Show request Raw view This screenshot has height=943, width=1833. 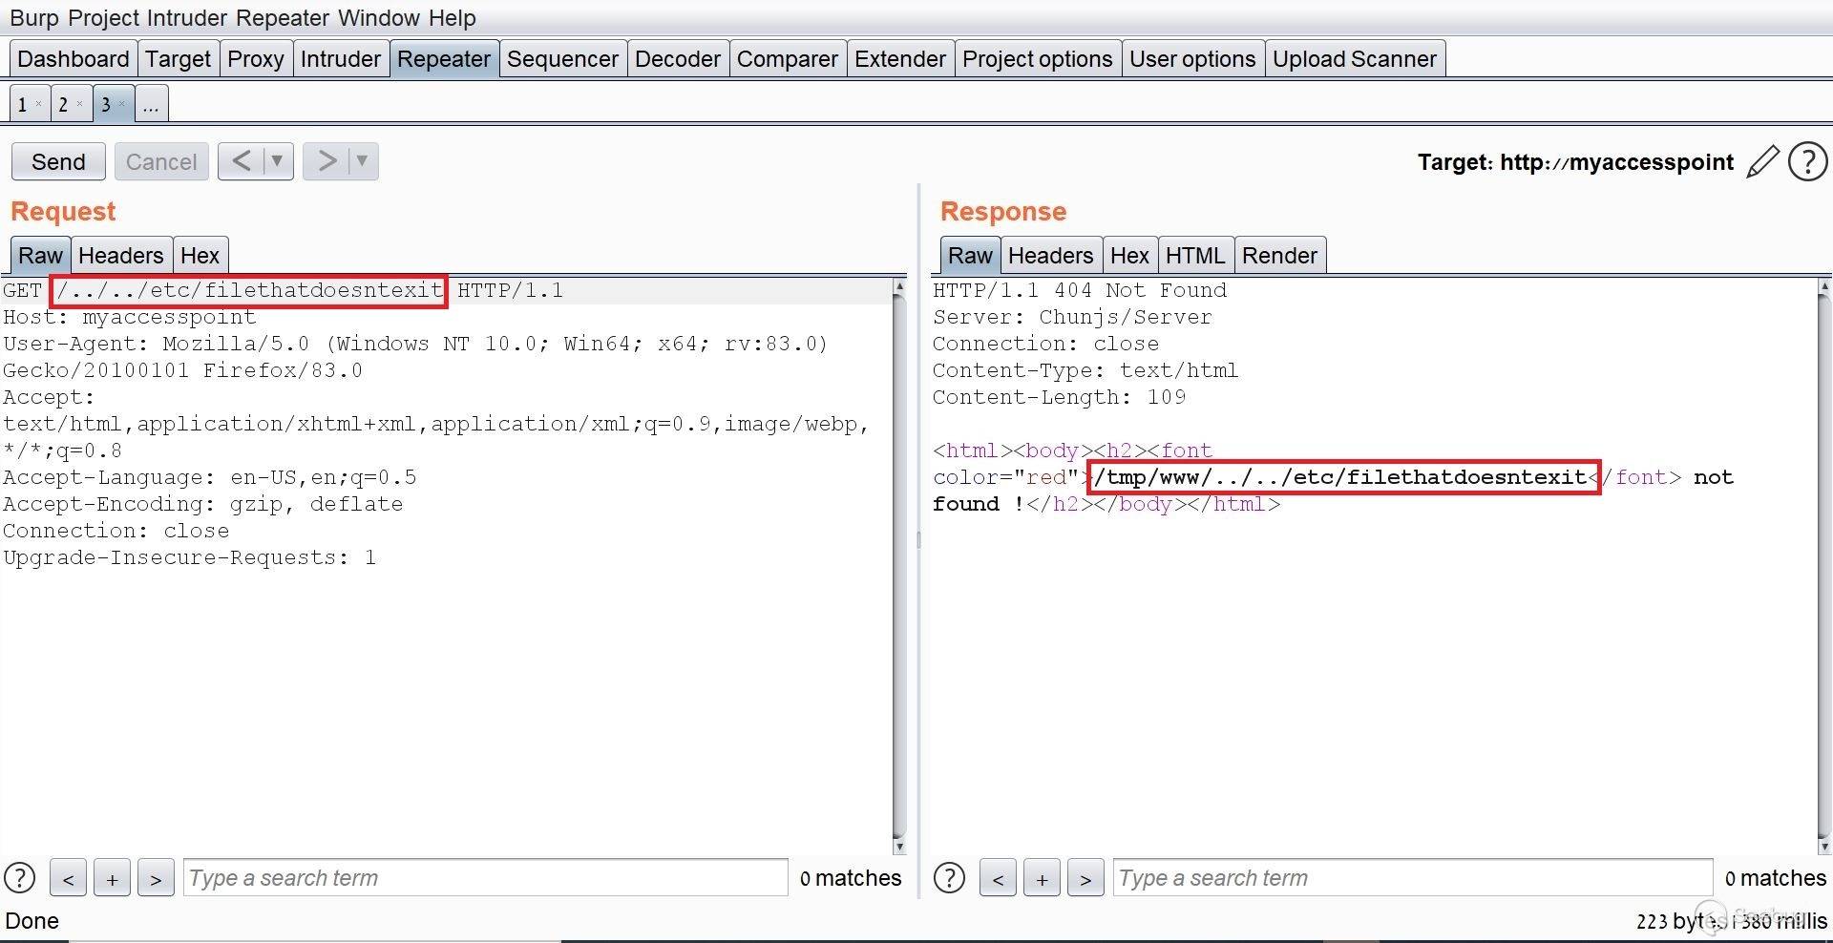coord(40,255)
